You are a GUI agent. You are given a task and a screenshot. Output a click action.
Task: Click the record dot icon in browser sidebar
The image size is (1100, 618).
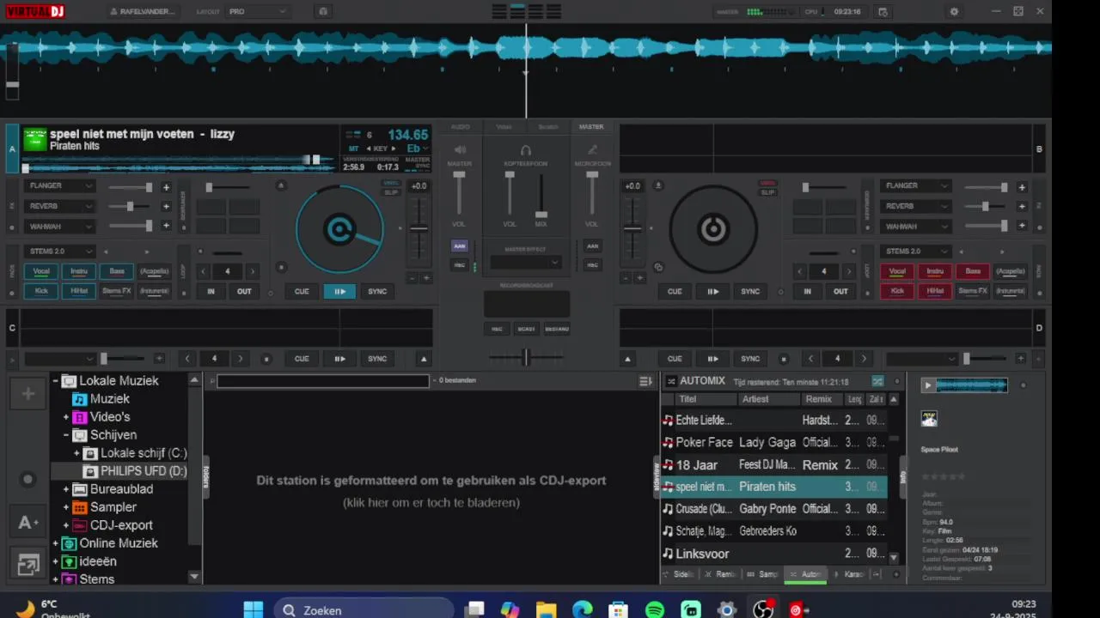pyautogui.click(x=28, y=480)
